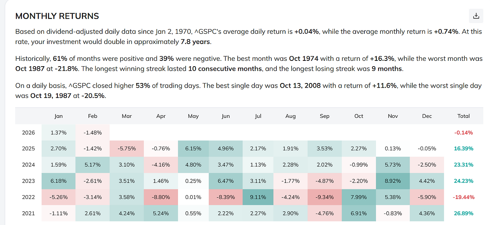Click the Total column header
Image resolution: width=490 pixels, height=225 pixels.
464,116
